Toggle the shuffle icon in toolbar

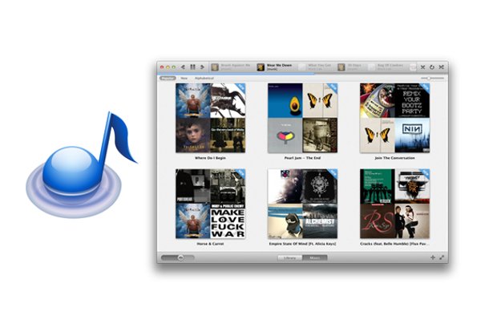[441, 67]
